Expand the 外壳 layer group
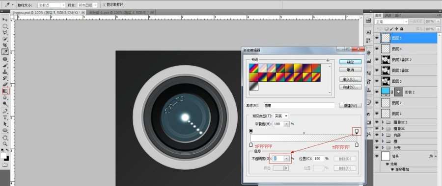This screenshot has width=442, height=186. (383, 147)
